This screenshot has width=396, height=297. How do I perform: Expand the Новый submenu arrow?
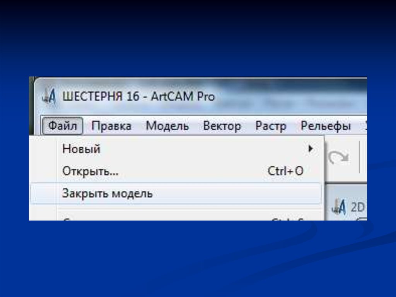click(311, 149)
